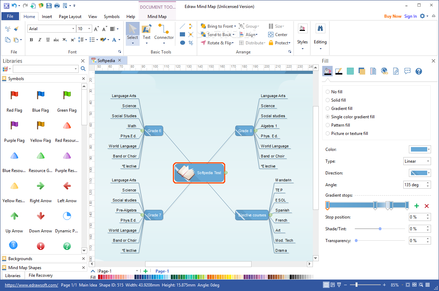Screen dimensions: 439x291
Task: Switch to the Page Layout tab
Action: (x=70, y=16)
